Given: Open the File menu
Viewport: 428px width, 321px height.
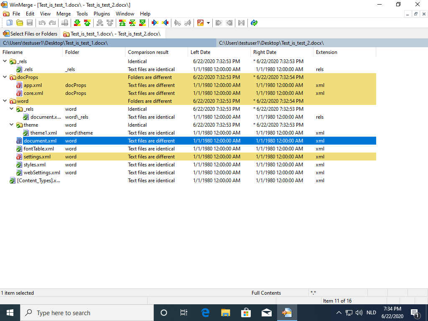Looking at the screenshot, I should pos(16,14).
